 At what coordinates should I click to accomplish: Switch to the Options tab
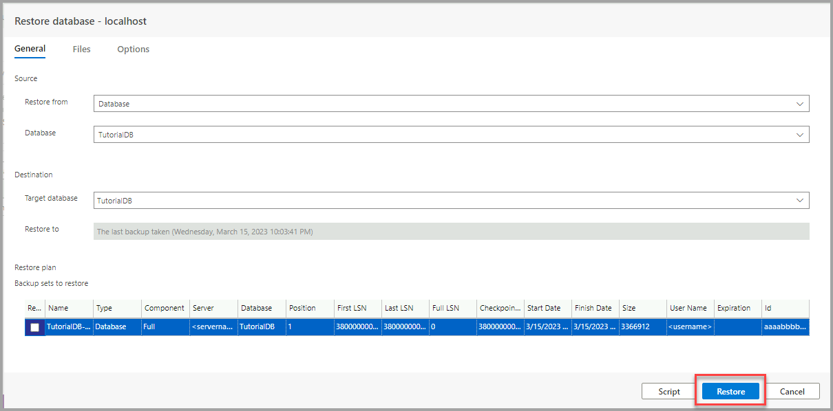(133, 49)
